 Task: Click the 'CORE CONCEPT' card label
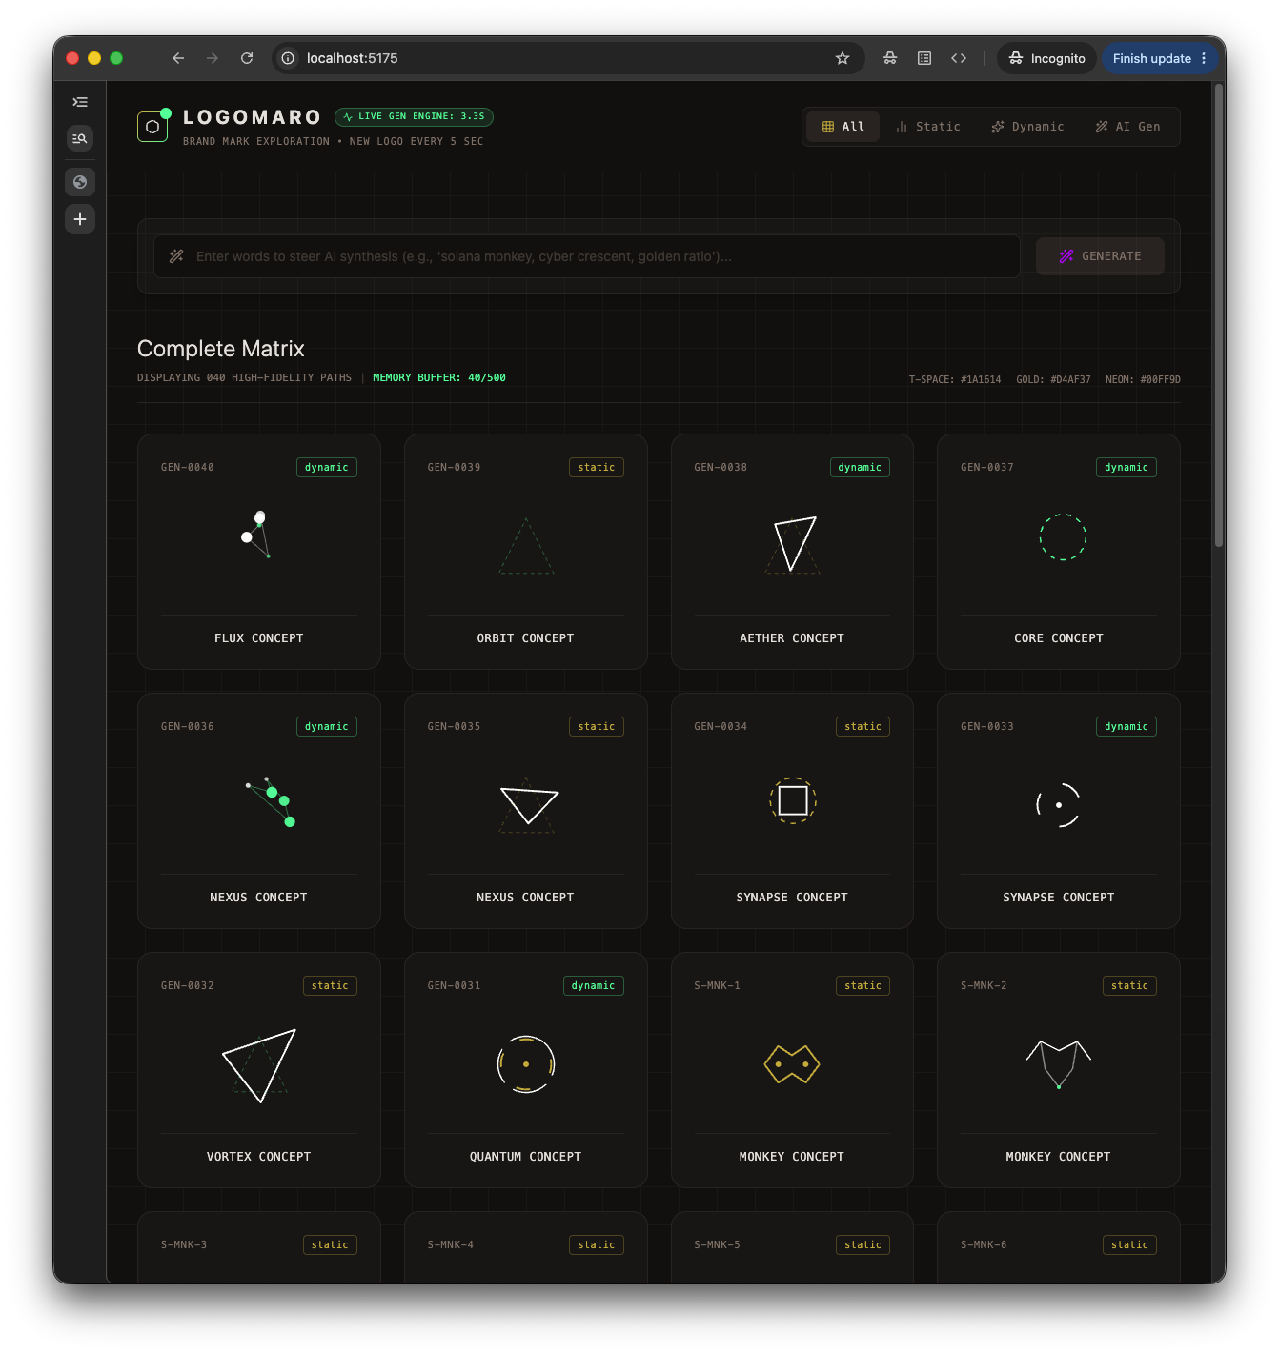(1059, 638)
